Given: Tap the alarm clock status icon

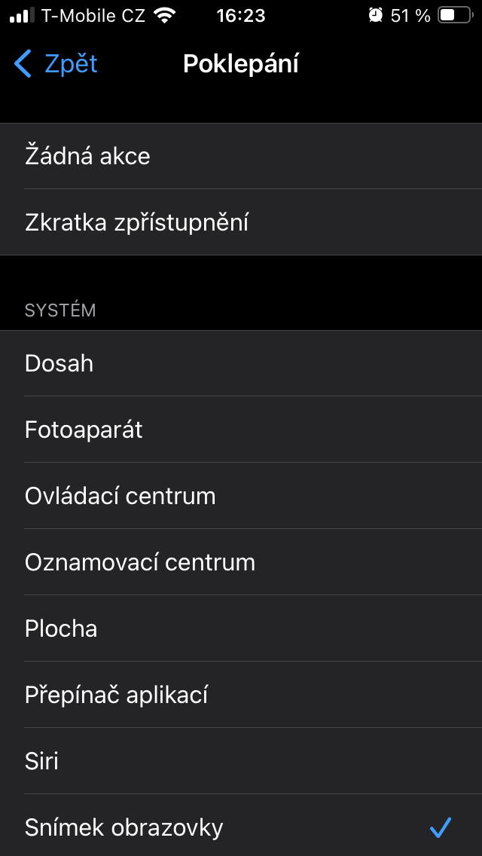Looking at the screenshot, I should tap(375, 15).
